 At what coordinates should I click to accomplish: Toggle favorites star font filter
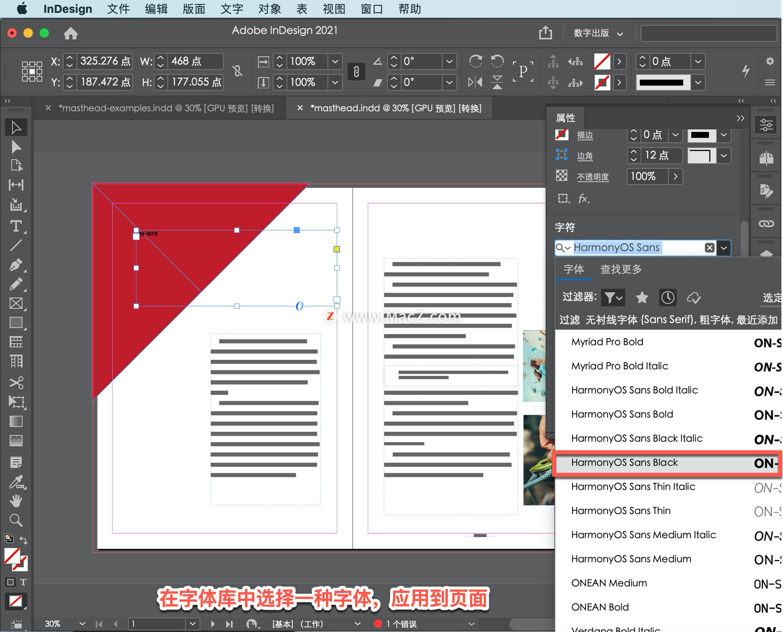click(642, 297)
